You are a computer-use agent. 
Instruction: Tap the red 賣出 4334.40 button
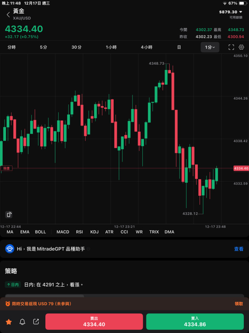(x=94, y=322)
